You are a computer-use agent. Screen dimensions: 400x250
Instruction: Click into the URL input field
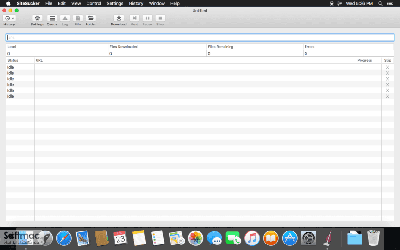point(200,38)
